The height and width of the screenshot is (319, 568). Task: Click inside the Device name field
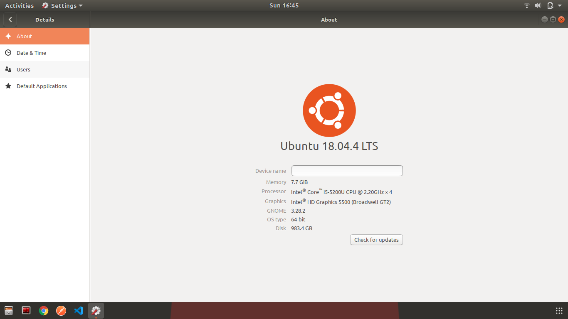(x=347, y=170)
